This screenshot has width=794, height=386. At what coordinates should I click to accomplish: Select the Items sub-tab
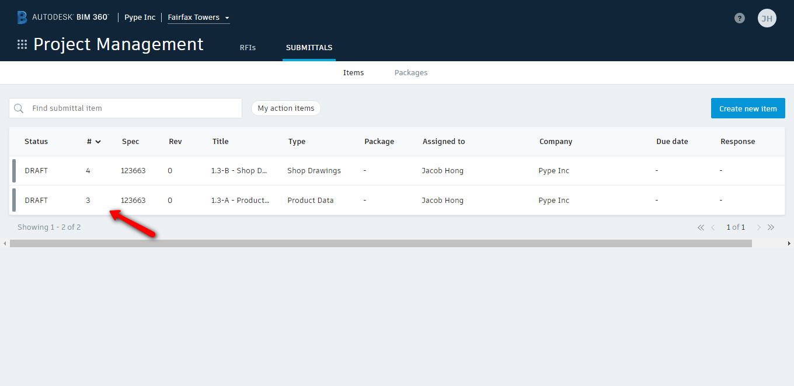(353, 73)
